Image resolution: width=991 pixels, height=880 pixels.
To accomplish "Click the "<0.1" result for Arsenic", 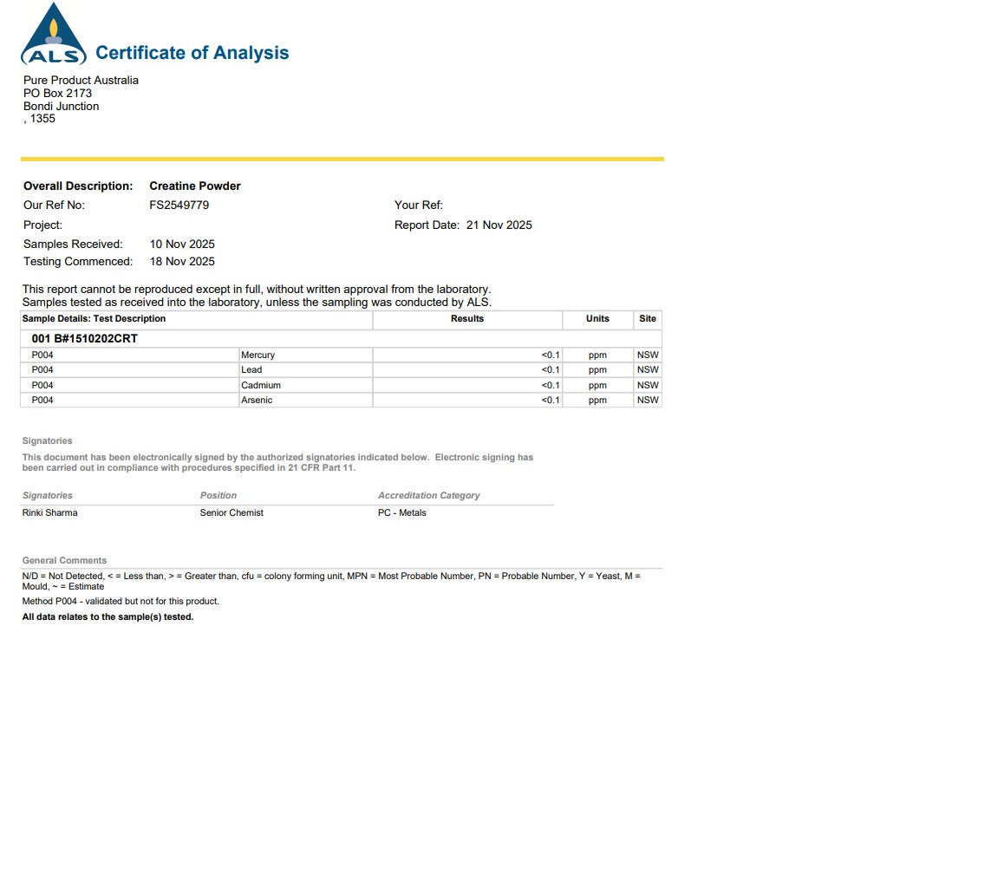I will pyautogui.click(x=551, y=401).
